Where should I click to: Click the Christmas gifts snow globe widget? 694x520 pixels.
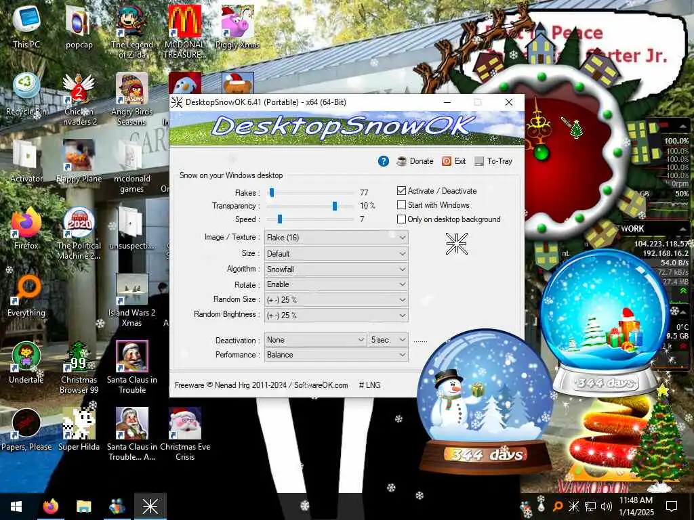click(605, 324)
